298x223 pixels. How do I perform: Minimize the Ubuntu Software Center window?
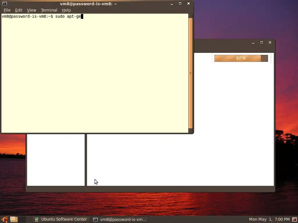(253, 42)
